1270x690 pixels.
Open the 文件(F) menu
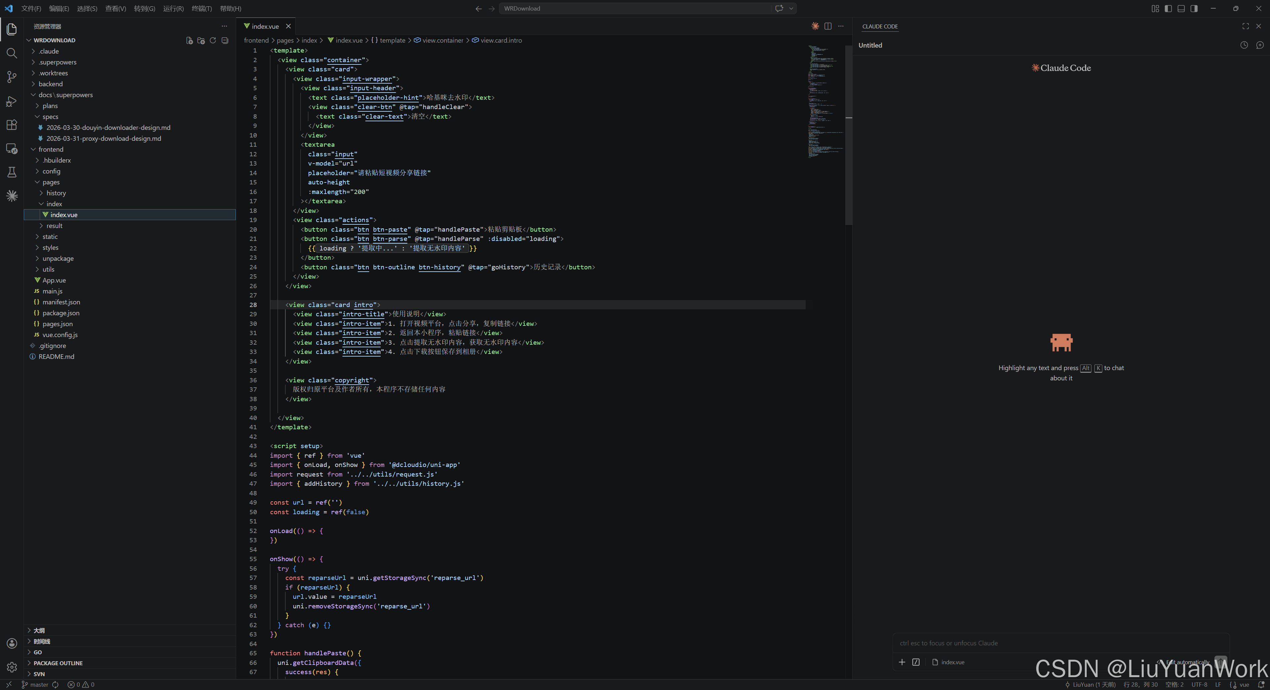31,8
